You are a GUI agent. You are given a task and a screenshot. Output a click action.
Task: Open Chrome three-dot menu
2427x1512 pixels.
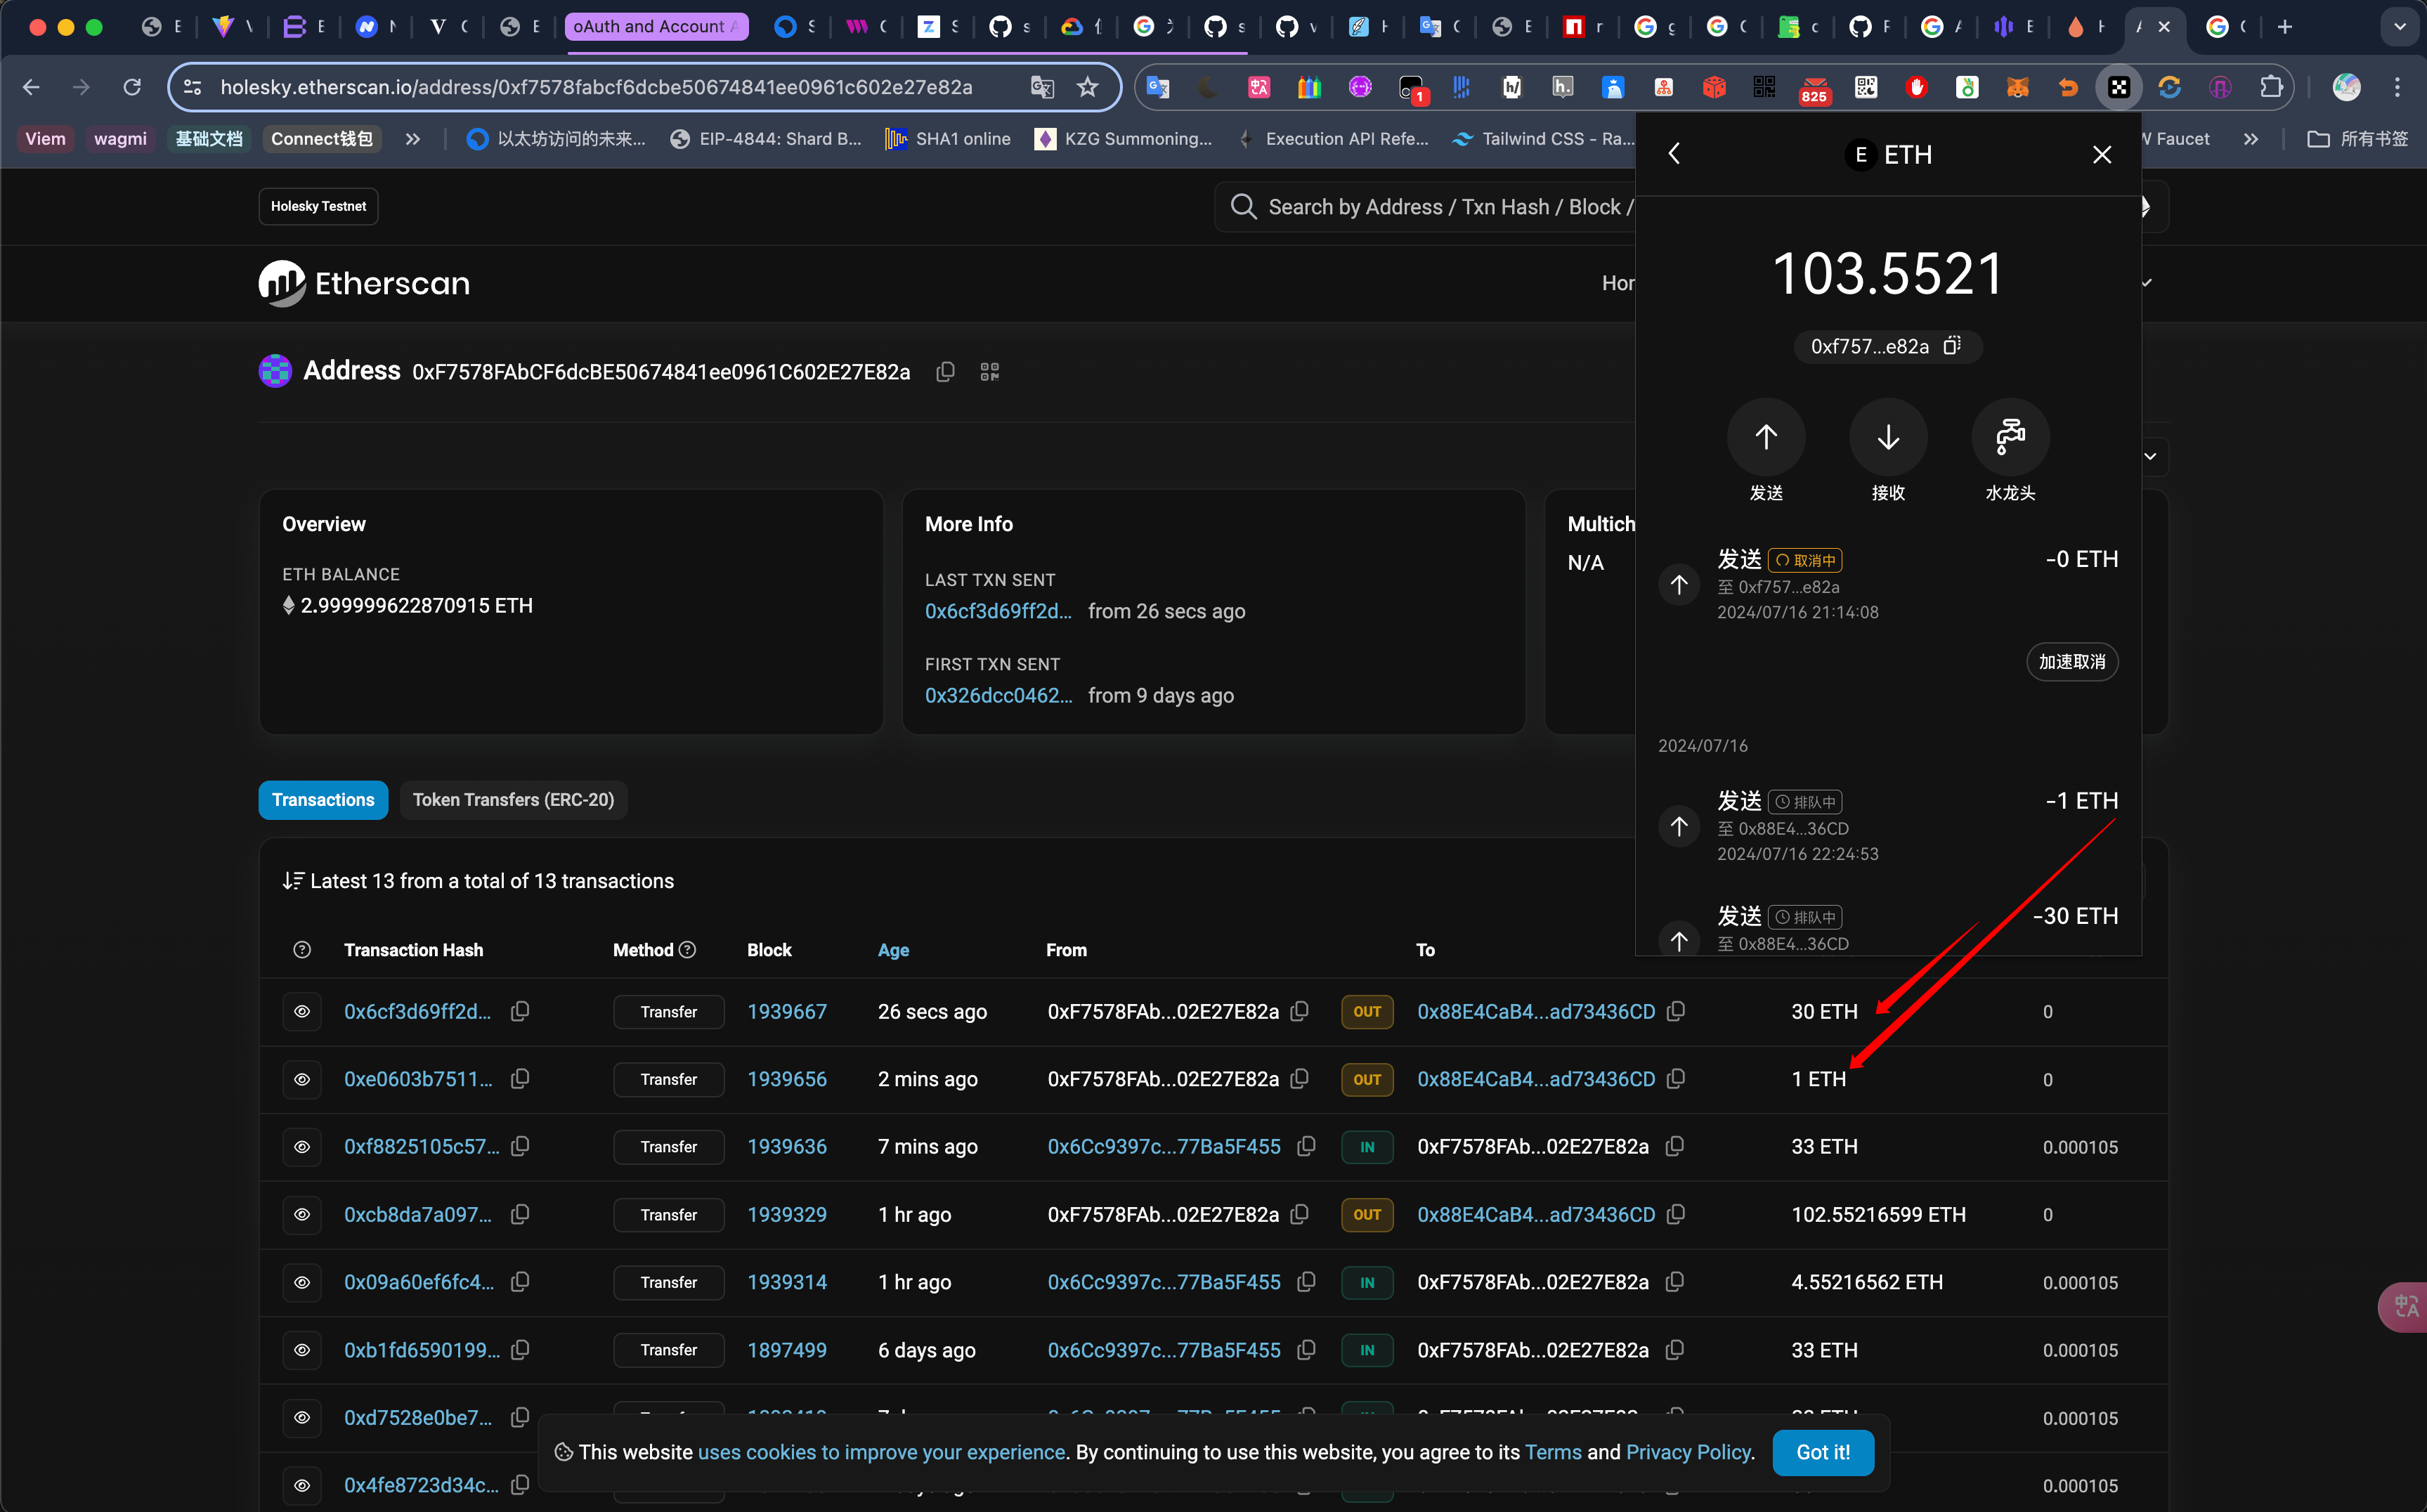point(2397,87)
